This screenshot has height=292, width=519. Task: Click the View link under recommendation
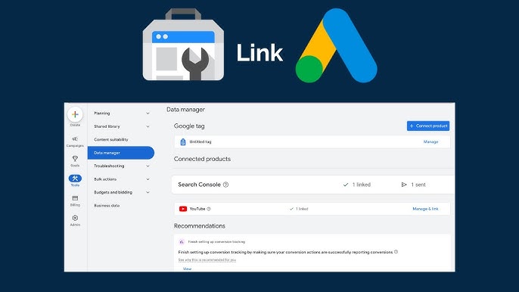tap(188, 269)
